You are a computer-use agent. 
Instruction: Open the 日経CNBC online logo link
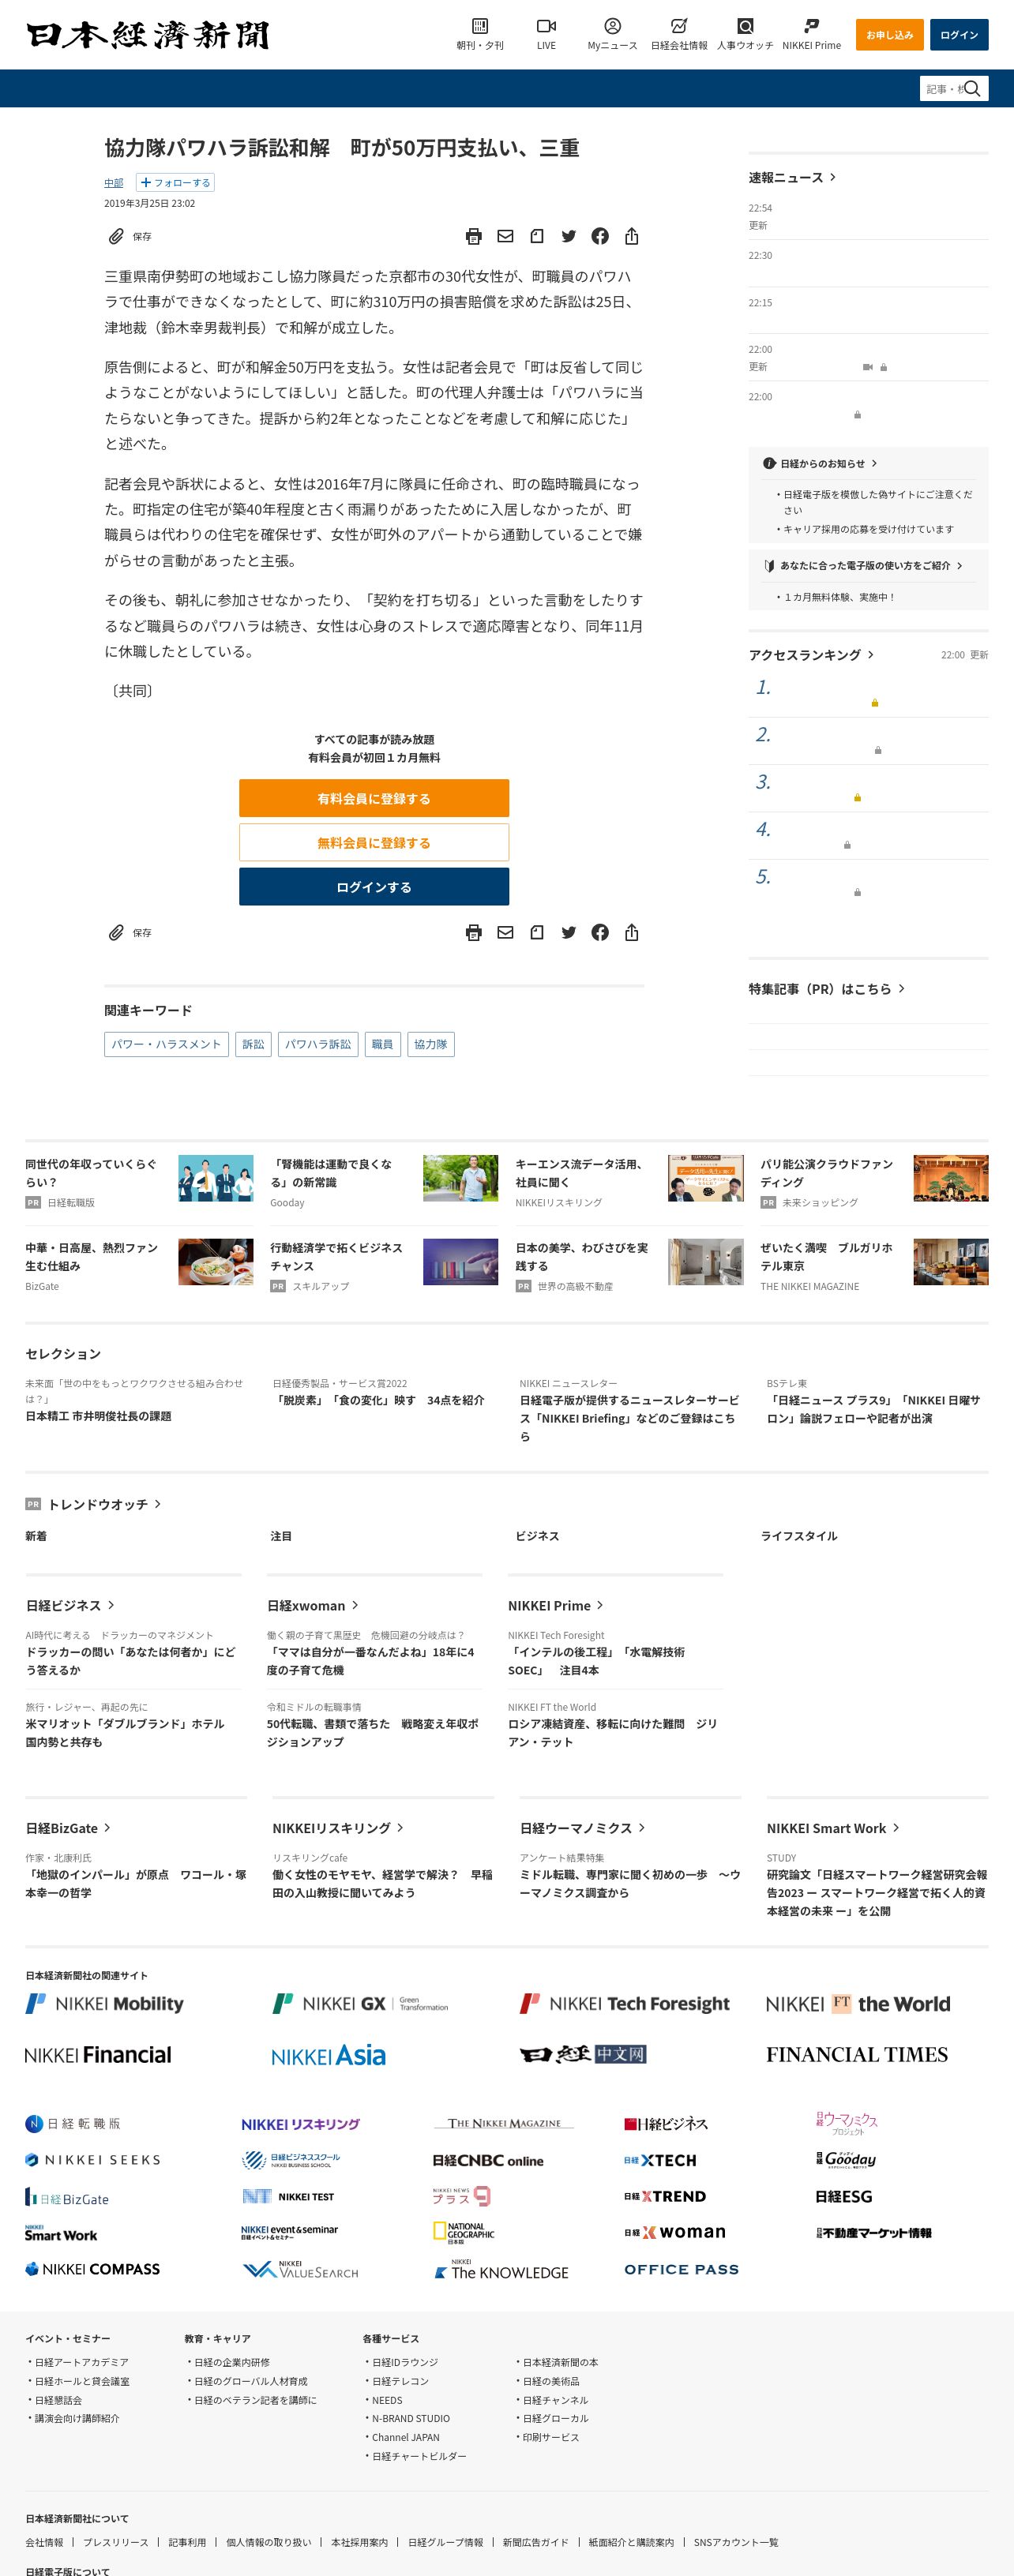click(x=488, y=2160)
